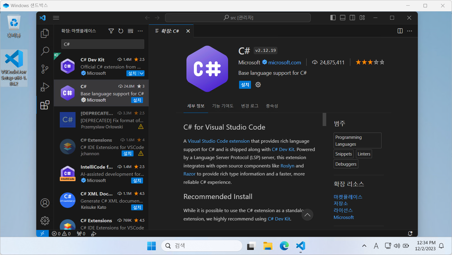Click the extension search box containing C#
This screenshot has width=452, height=255.
coord(103,44)
